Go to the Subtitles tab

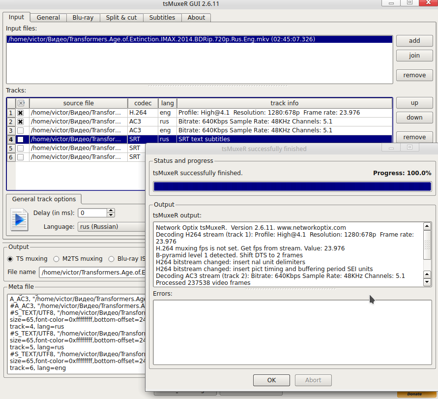tap(162, 18)
